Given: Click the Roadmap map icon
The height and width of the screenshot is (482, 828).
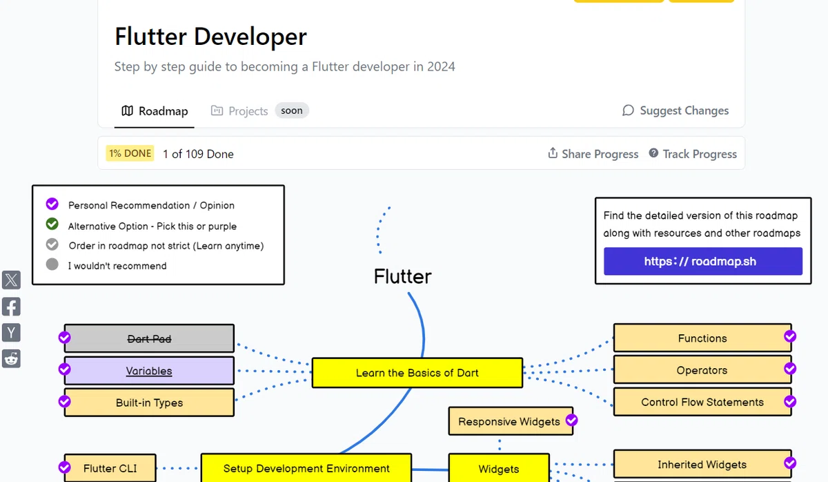Looking at the screenshot, I should pos(127,110).
